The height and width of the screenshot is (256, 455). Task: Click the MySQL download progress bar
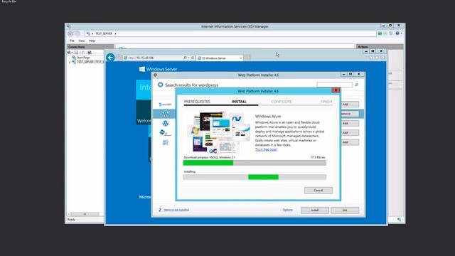pos(255,163)
